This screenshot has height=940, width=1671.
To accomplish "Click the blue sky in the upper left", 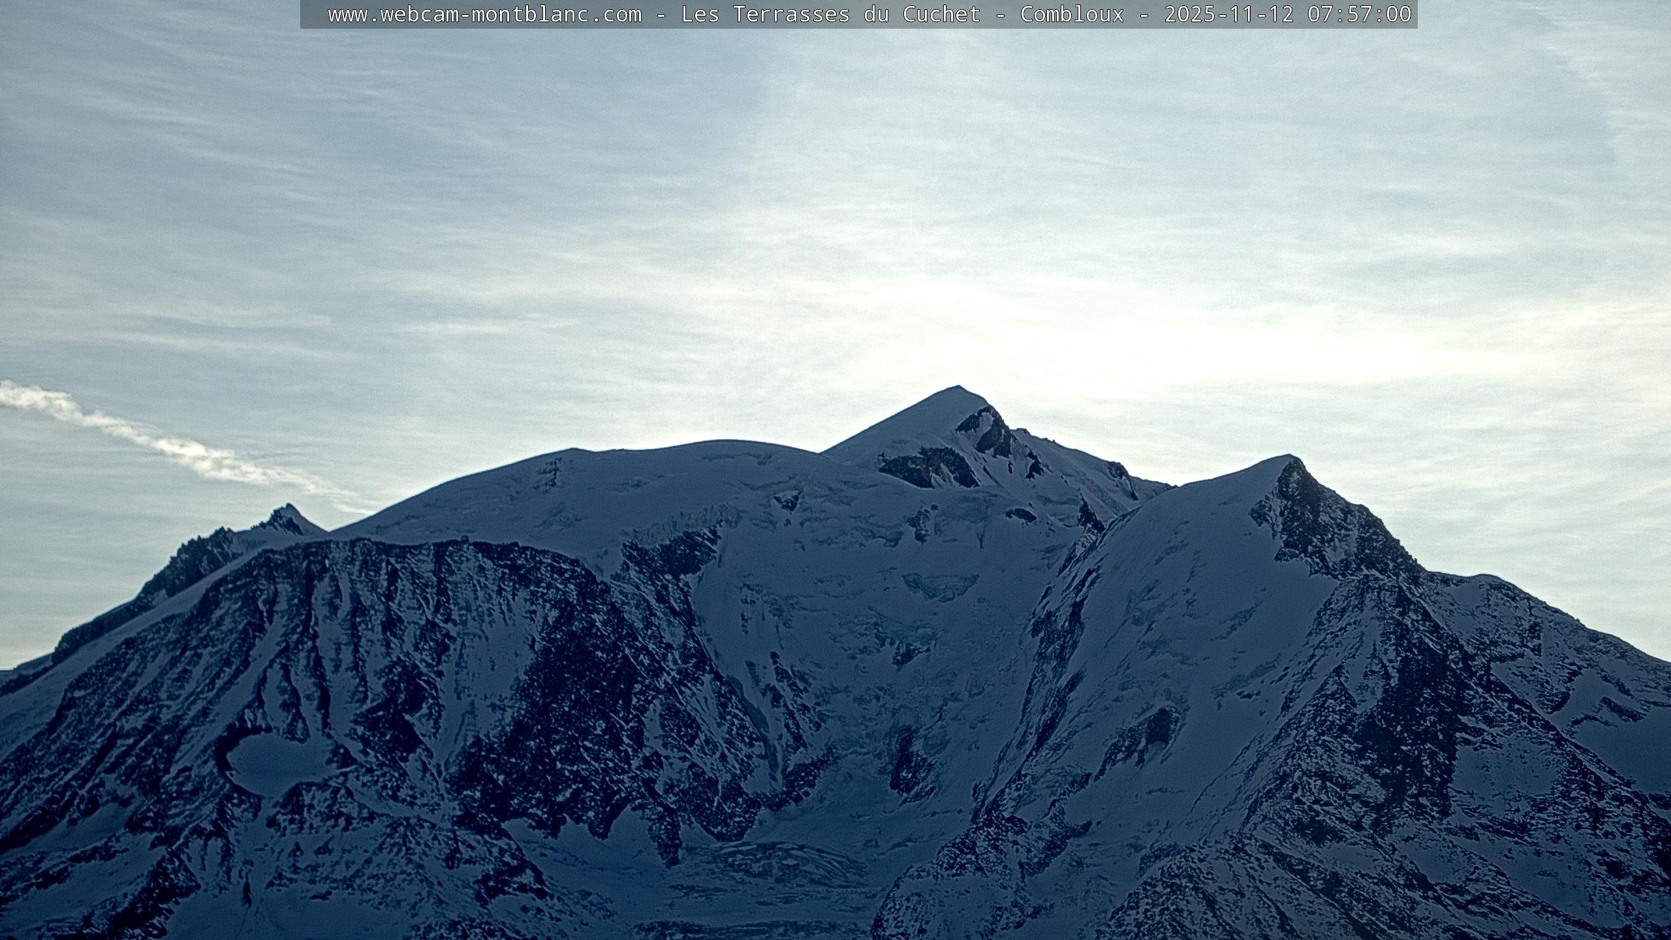I will [163, 131].
